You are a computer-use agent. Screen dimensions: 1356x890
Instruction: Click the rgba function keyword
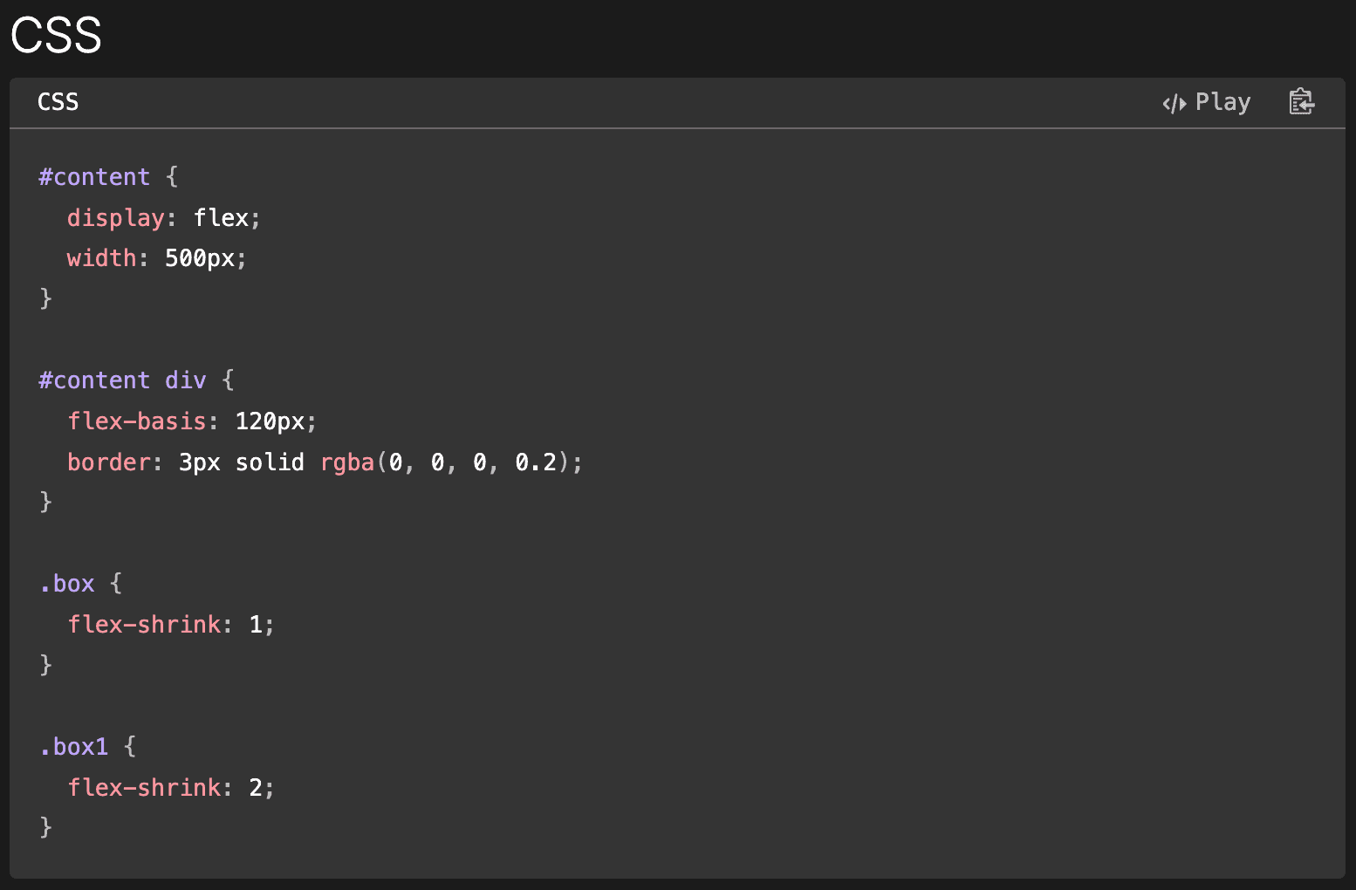(346, 462)
